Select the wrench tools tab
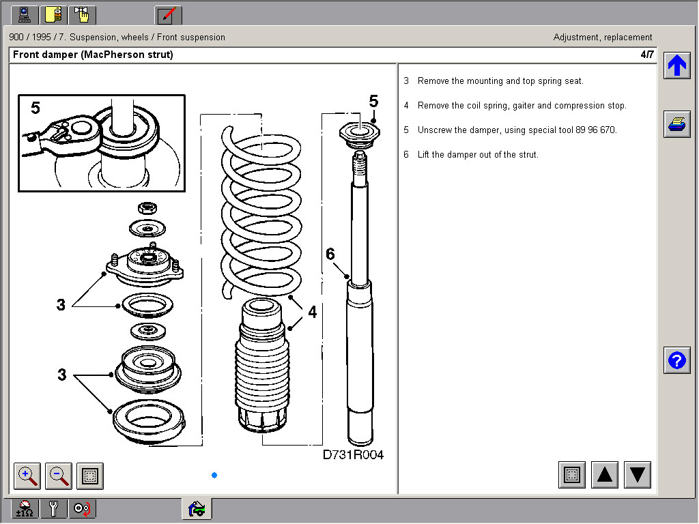 pos(54,508)
